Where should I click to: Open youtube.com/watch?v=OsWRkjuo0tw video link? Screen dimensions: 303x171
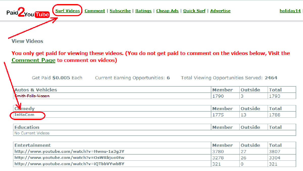(69, 158)
